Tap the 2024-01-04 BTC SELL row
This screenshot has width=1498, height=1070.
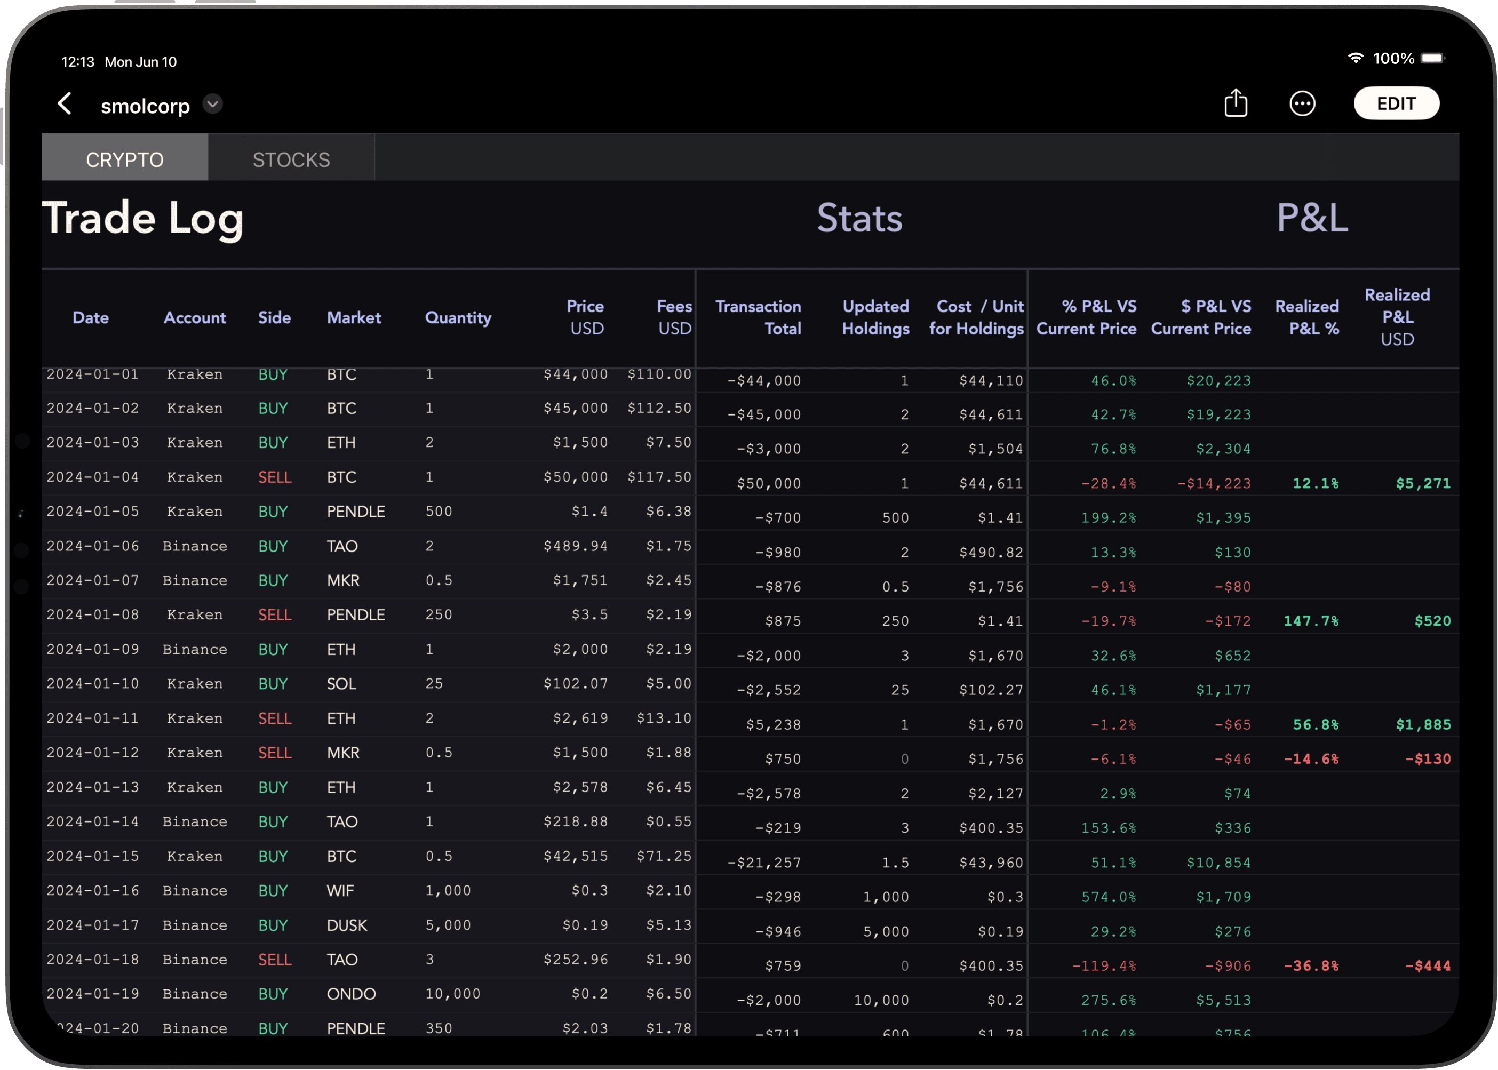tap(750, 480)
